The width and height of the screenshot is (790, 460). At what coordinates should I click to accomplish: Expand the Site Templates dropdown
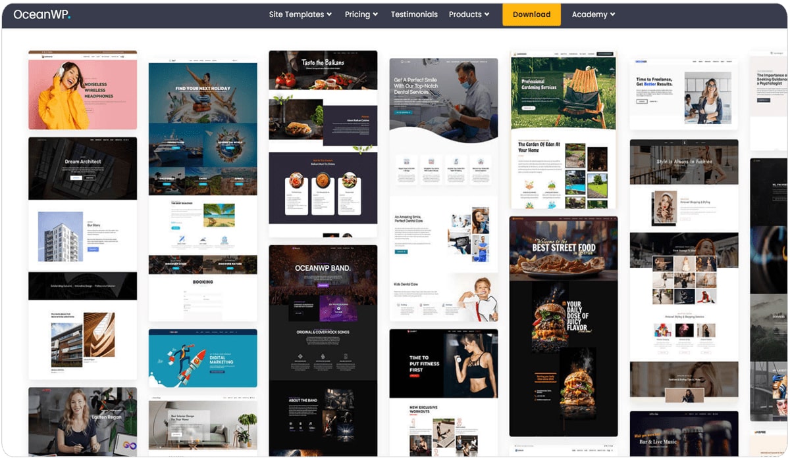[300, 14]
